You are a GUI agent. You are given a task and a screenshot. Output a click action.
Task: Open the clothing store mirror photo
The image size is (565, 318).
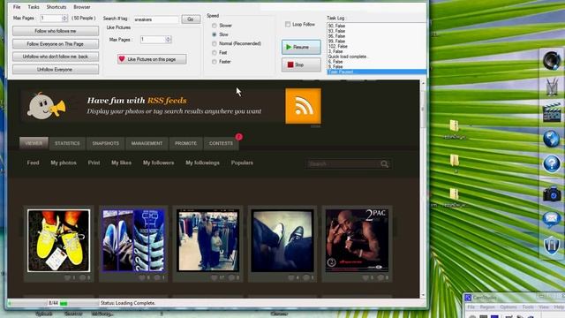click(x=208, y=240)
